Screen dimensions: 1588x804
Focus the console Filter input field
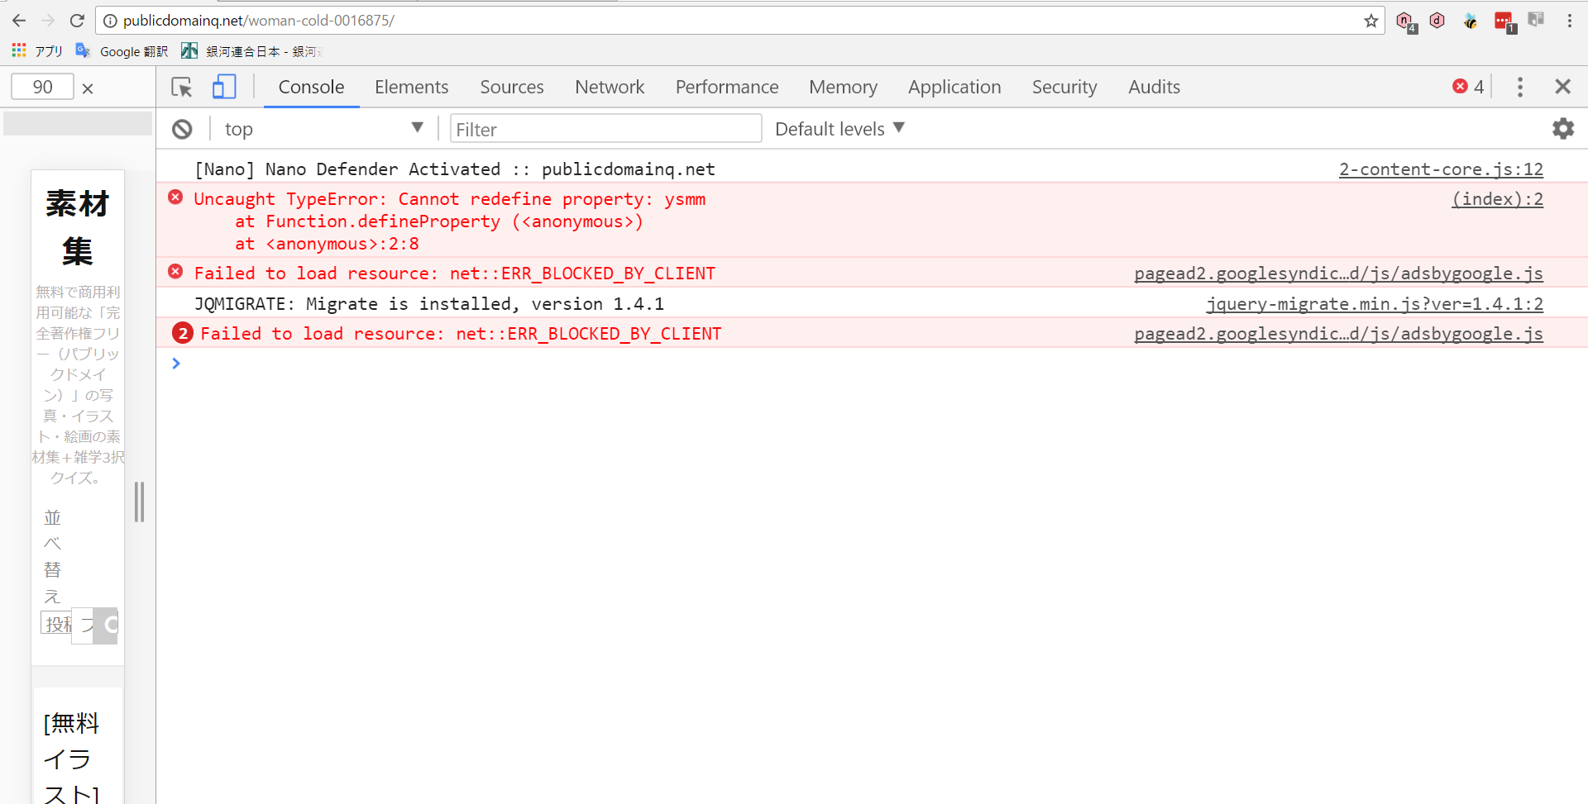click(x=605, y=128)
